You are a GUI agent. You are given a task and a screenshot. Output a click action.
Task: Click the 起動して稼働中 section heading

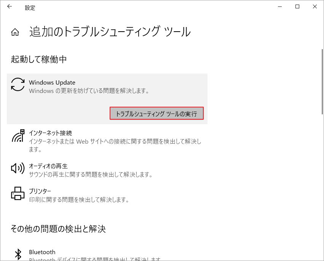pos(38,59)
